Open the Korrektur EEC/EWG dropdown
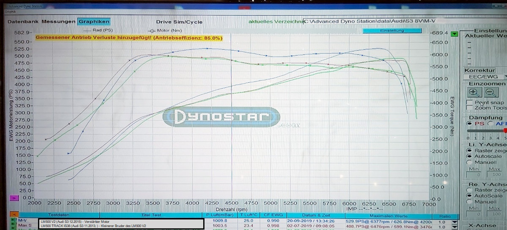The image size is (507, 230). pos(485,77)
